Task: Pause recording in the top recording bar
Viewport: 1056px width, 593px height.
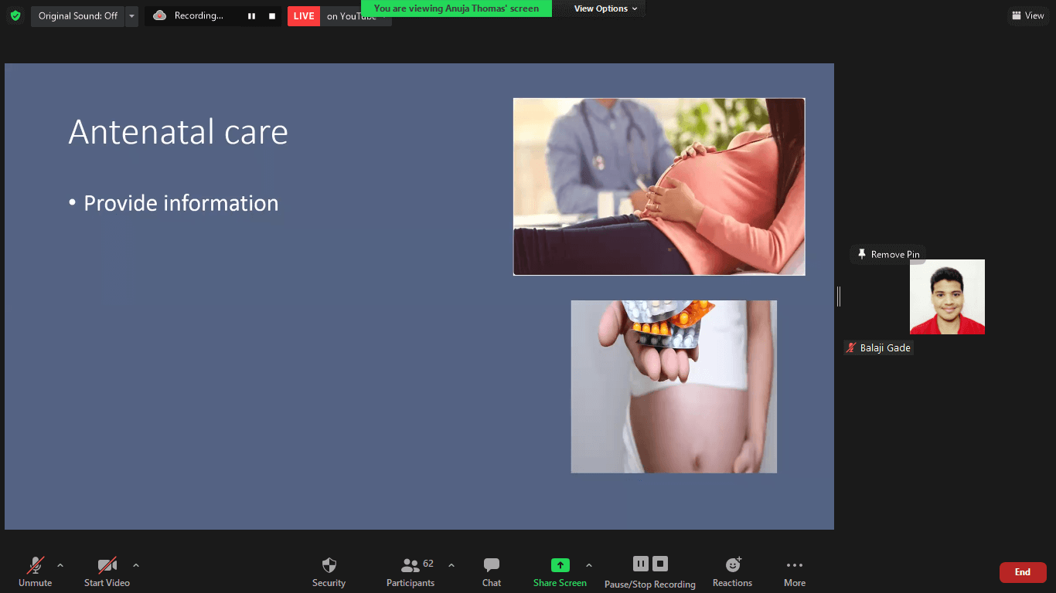Action: pos(251,16)
